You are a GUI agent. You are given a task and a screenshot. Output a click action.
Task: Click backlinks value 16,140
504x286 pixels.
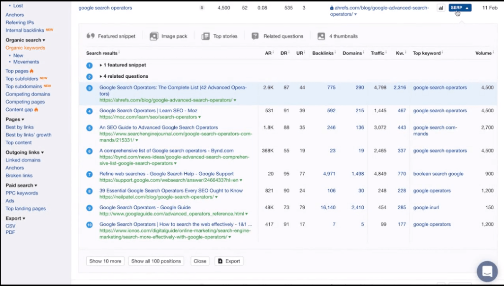pos(328,208)
